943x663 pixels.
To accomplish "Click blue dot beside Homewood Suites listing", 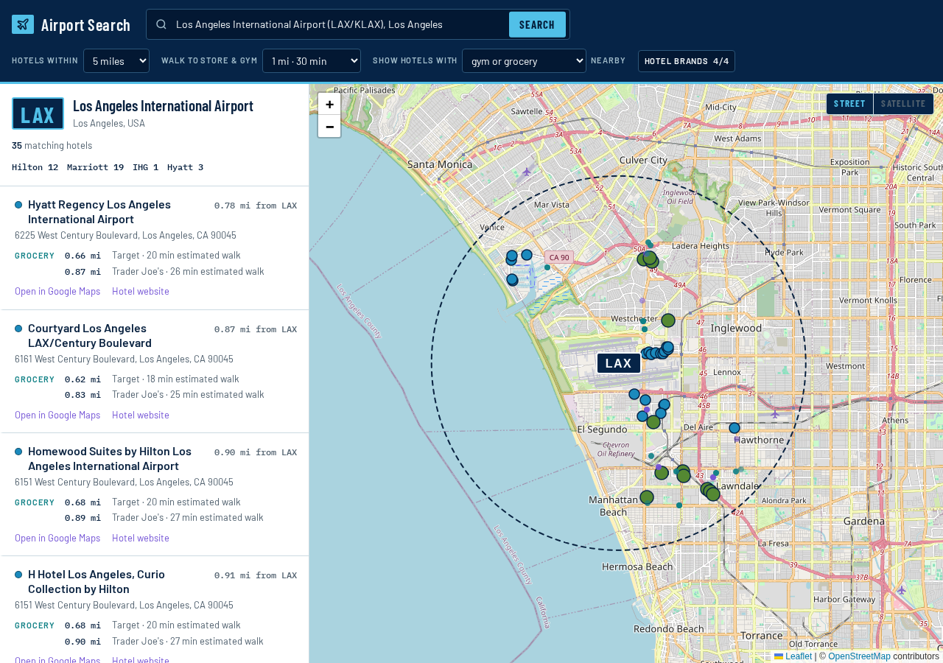I will tap(18, 452).
